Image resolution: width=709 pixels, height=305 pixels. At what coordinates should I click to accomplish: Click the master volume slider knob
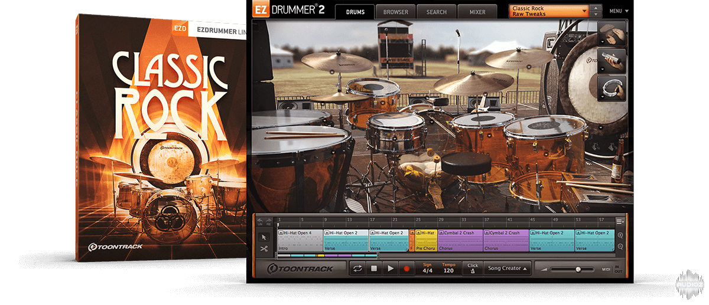[x=578, y=269]
